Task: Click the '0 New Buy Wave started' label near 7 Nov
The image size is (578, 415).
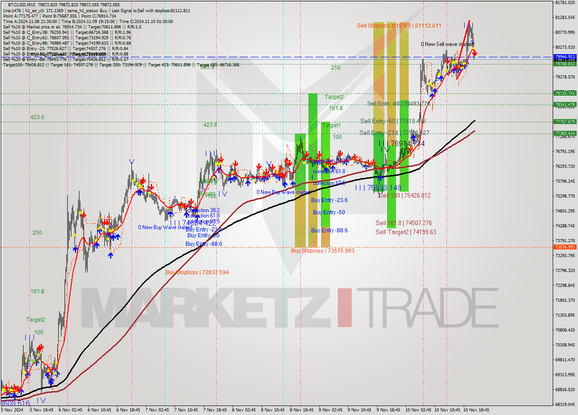Action: [165, 227]
